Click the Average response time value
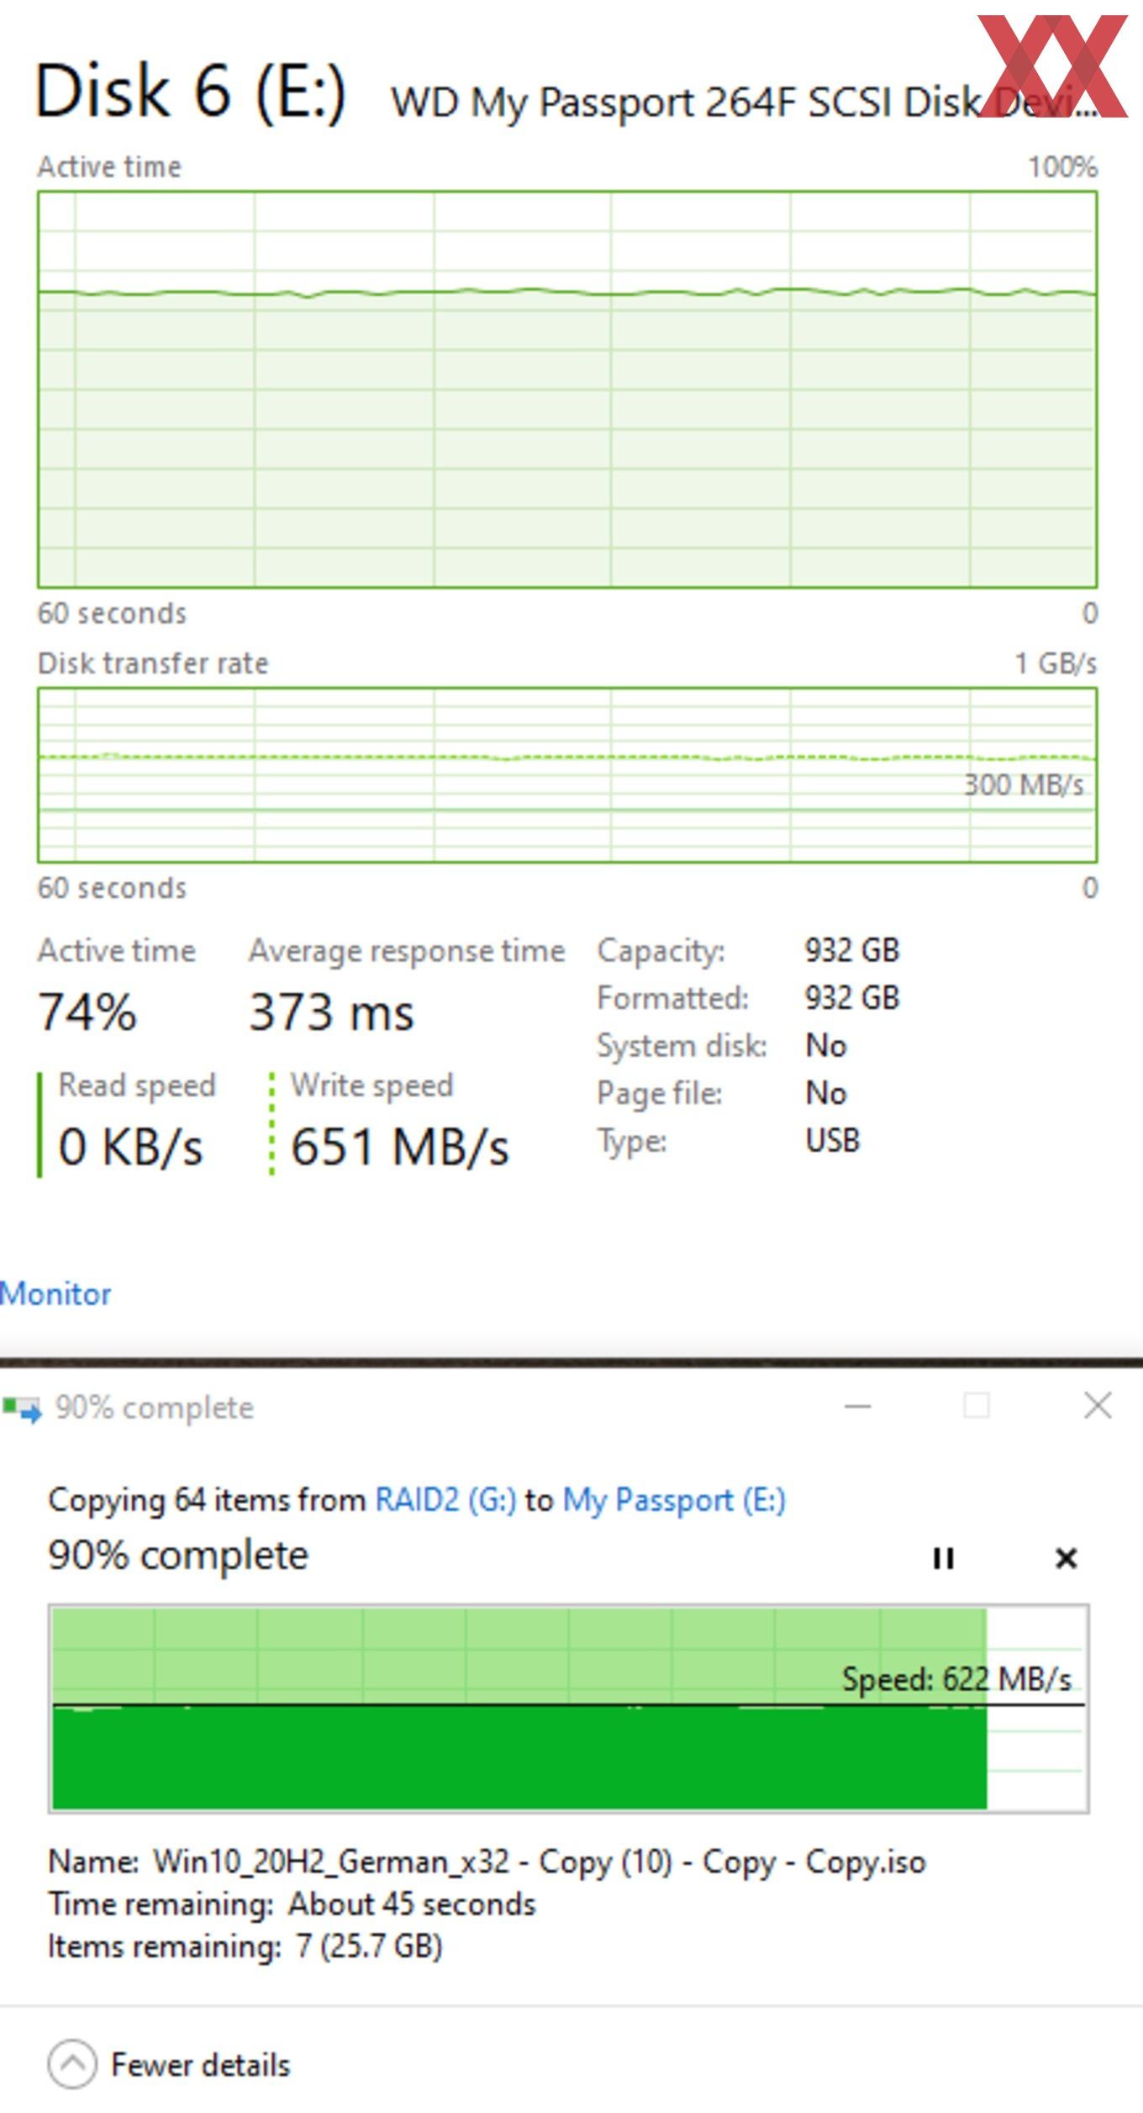 point(331,1012)
